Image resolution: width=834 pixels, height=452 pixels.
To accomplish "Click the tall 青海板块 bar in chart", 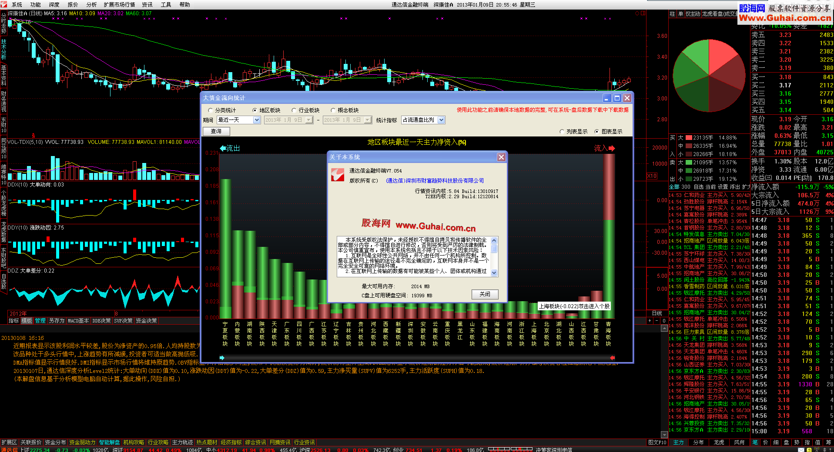I will (x=609, y=236).
